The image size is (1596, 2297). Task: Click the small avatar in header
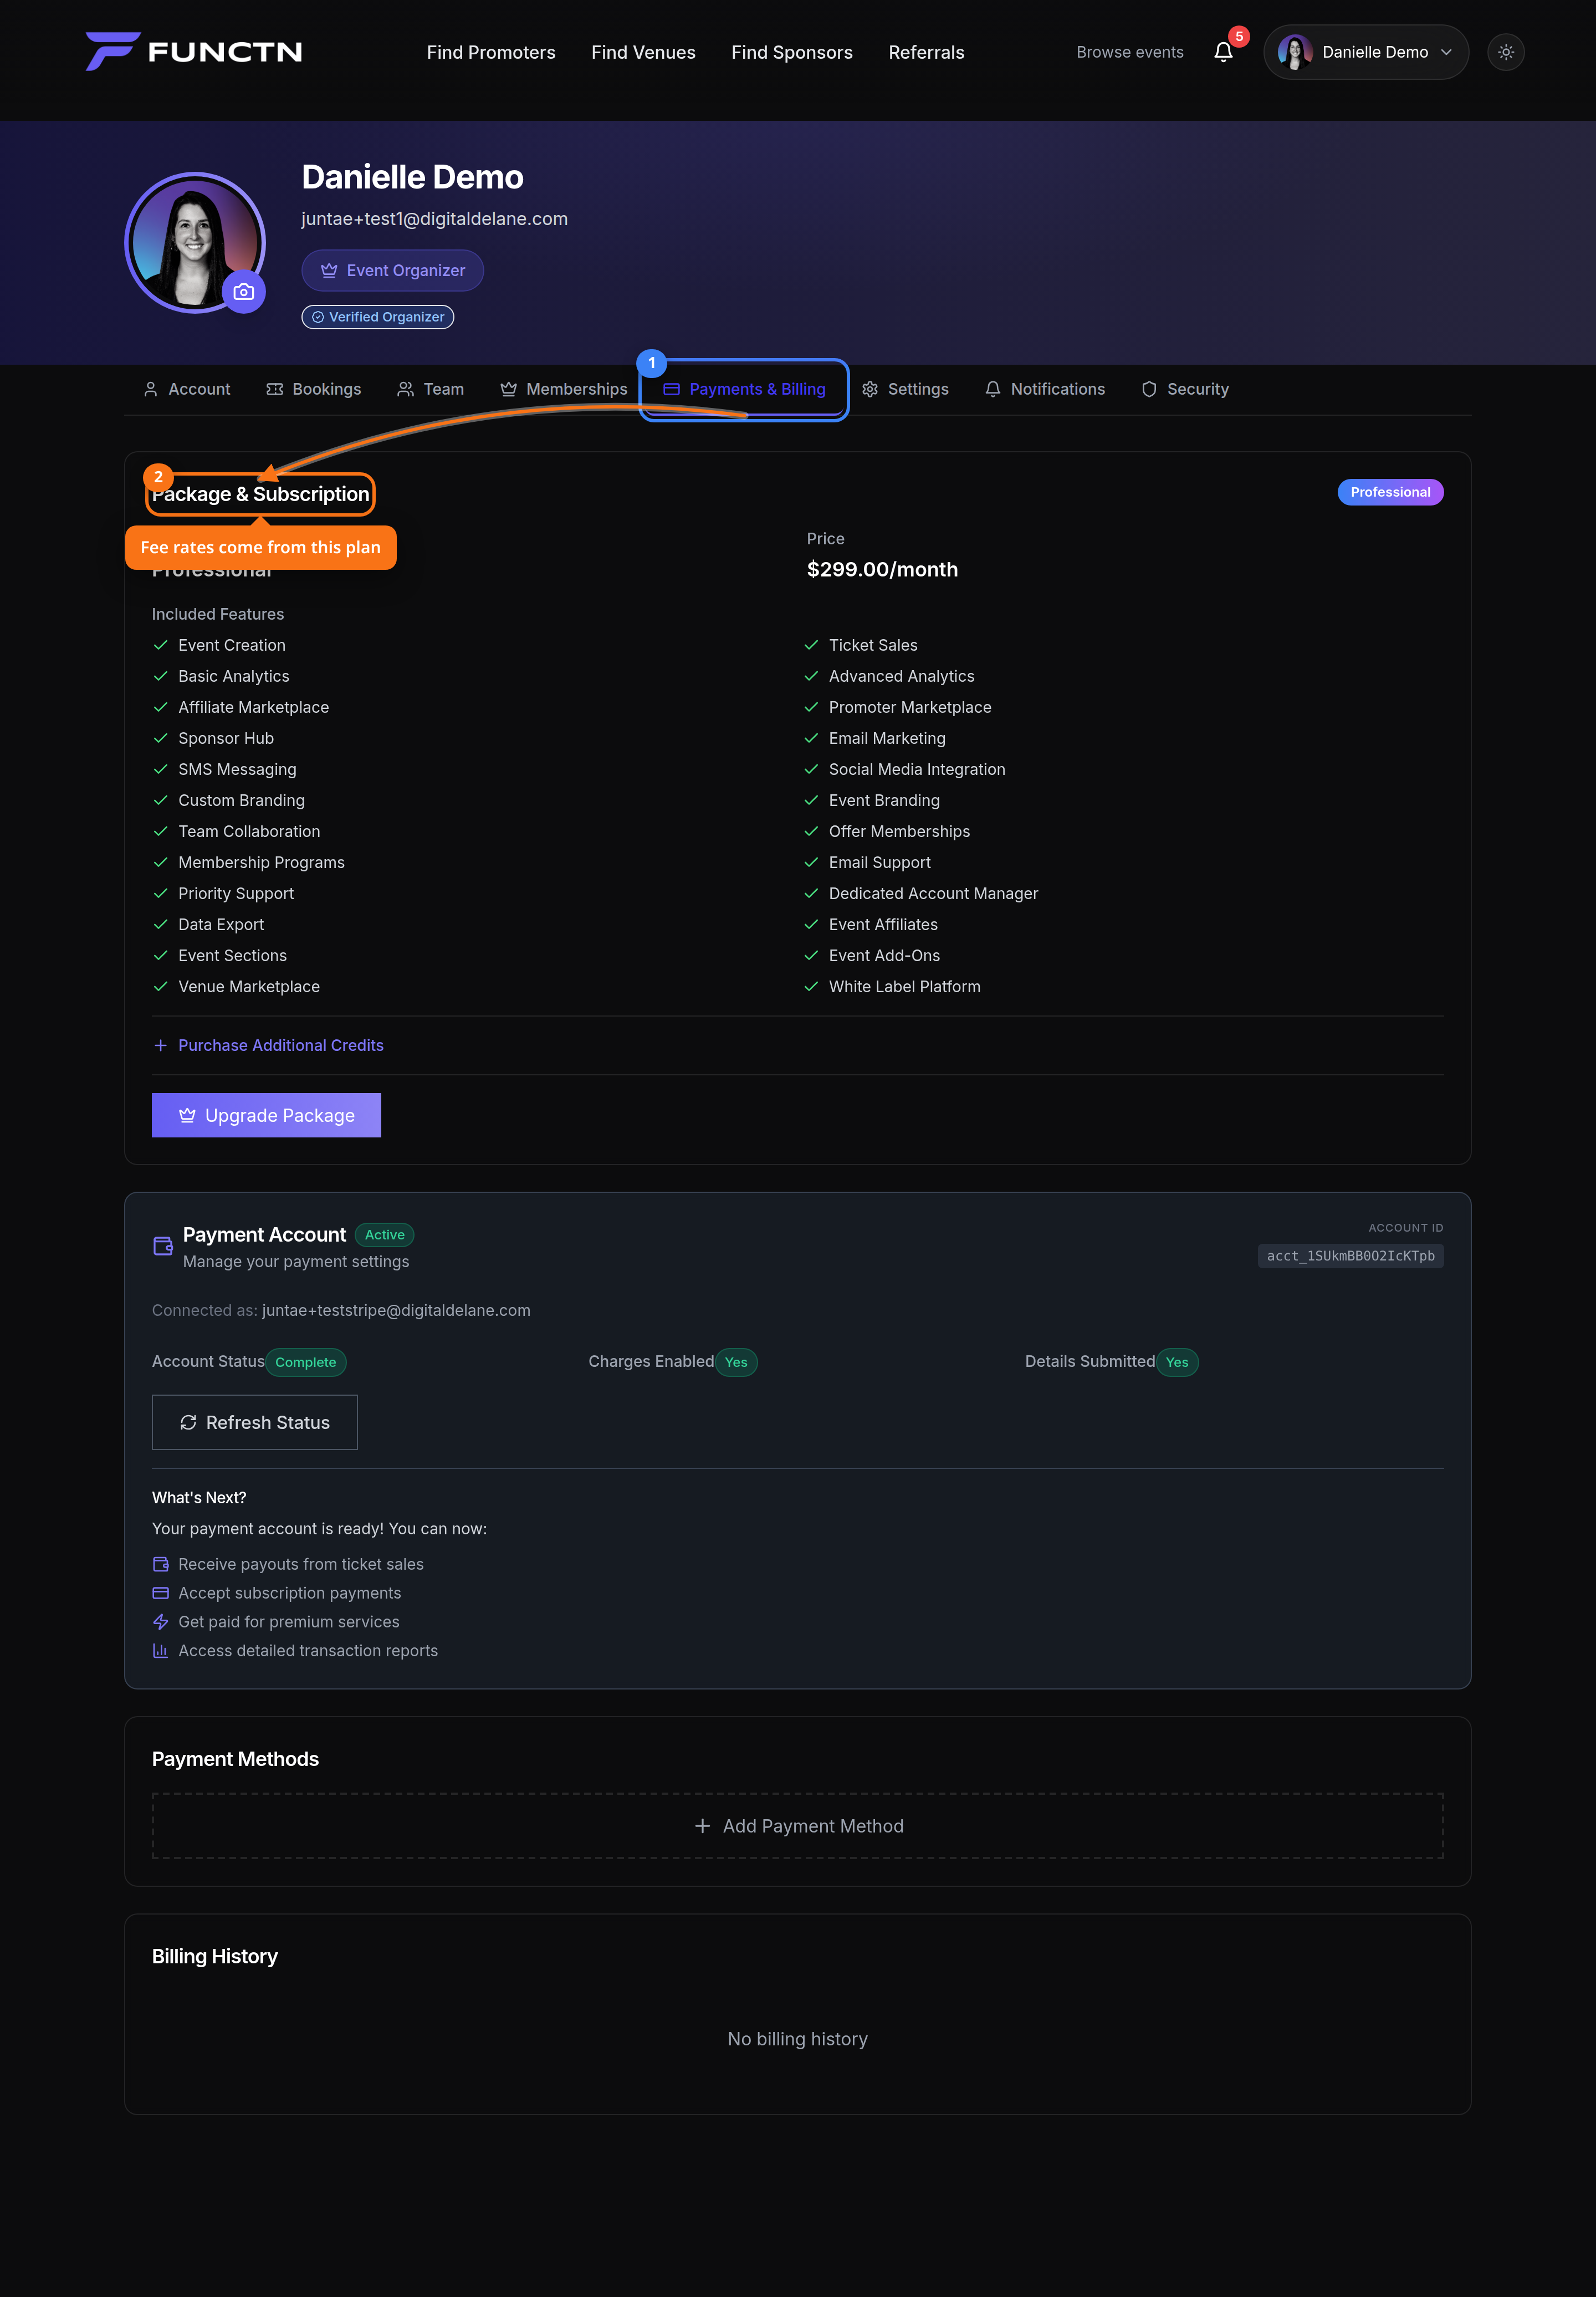(1294, 52)
